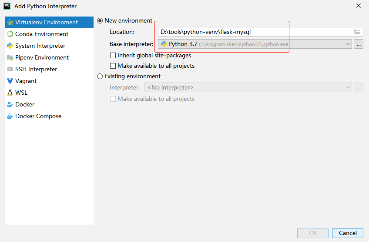Select Vagrant in sidebar
The image size is (369, 242).
coord(49,81)
